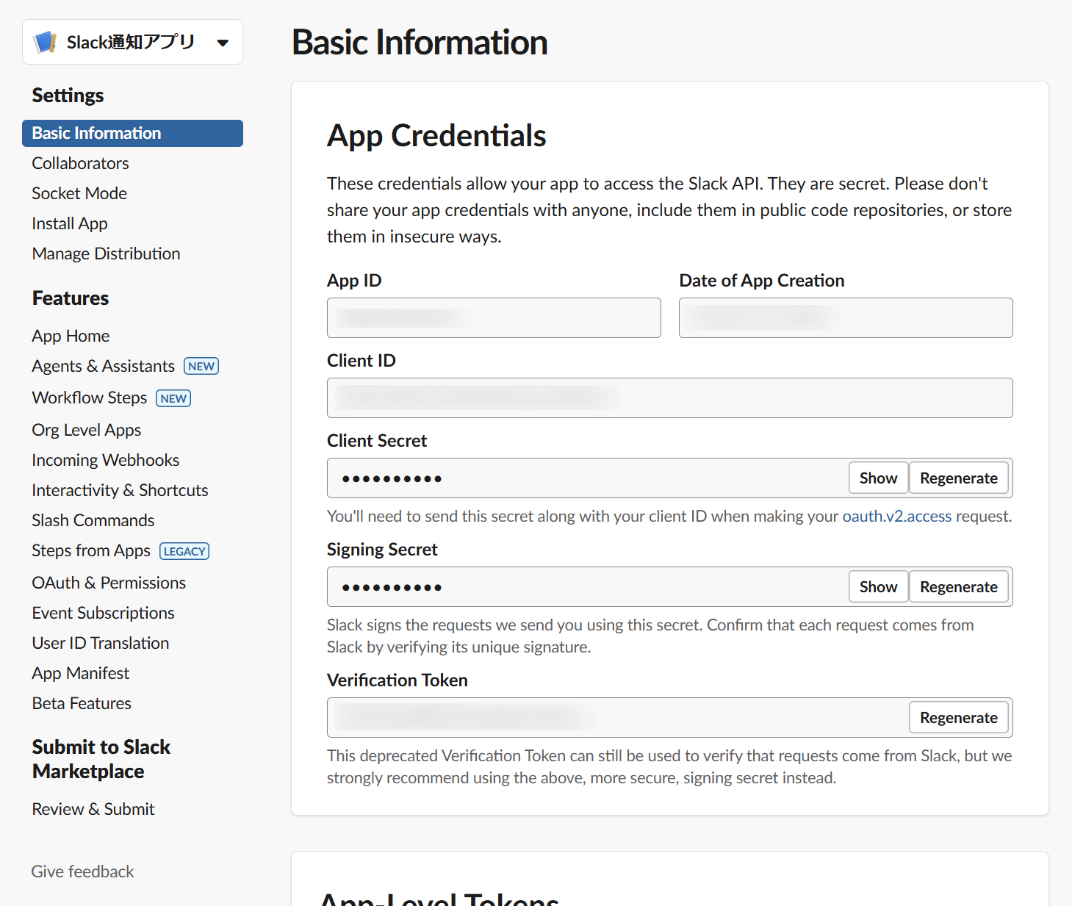
Task: Click the Submit to Slack Marketplace heading
Action: [101, 759]
